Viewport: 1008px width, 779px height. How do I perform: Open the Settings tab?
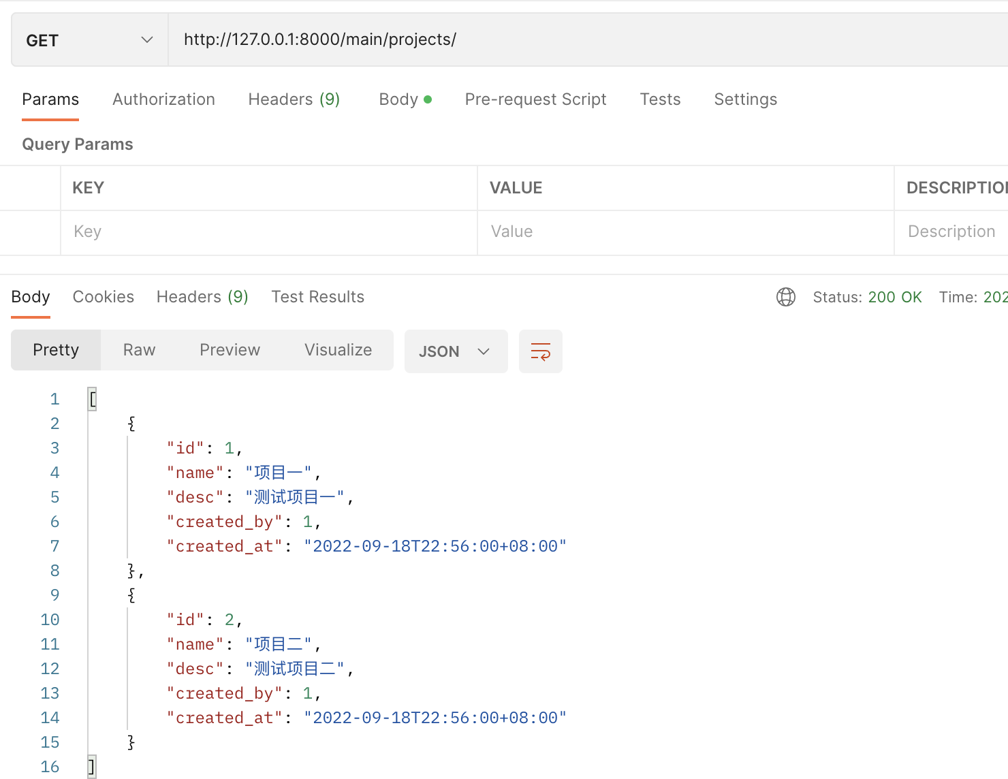point(745,99)
